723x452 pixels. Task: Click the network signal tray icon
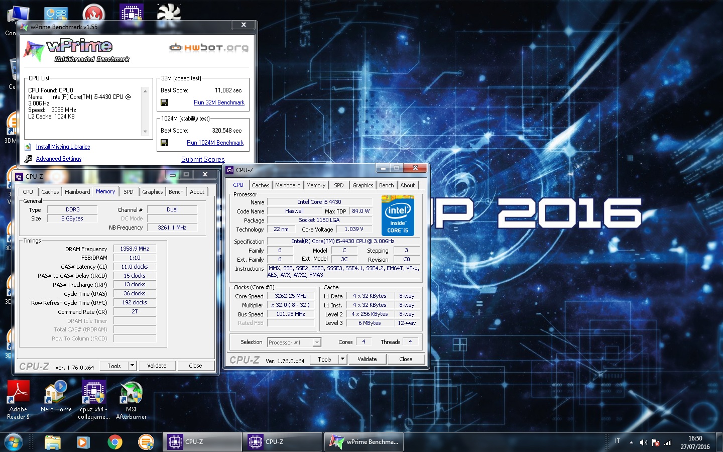click(x=668, y=442)
